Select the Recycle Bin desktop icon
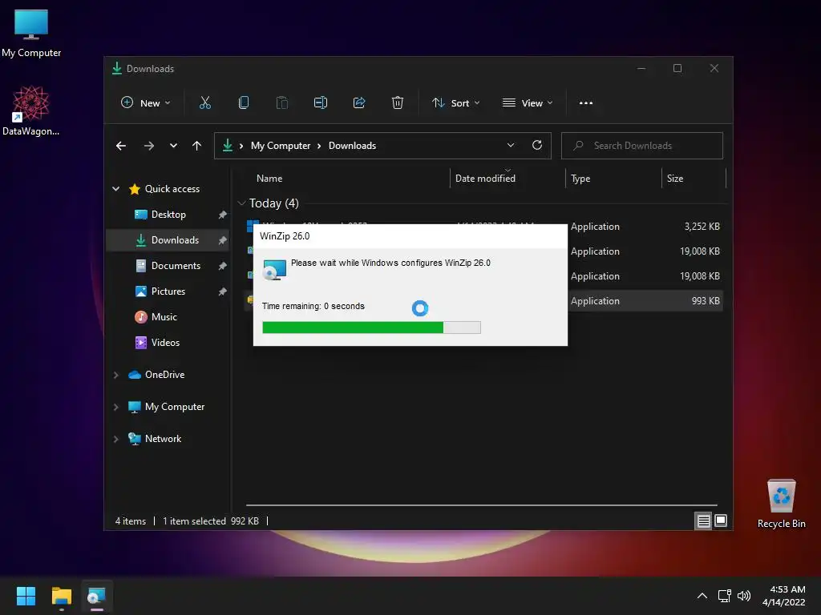 [x=781, y=504]
